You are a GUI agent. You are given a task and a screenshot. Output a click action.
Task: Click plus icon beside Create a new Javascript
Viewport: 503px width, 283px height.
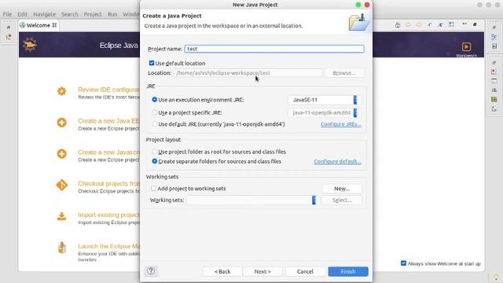(61, 154)
